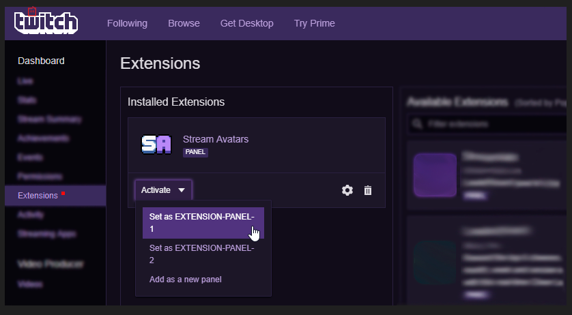This screenshot has width=572, height=315.
Task: Click the Twitch logo
Action: tap(46, 22)
